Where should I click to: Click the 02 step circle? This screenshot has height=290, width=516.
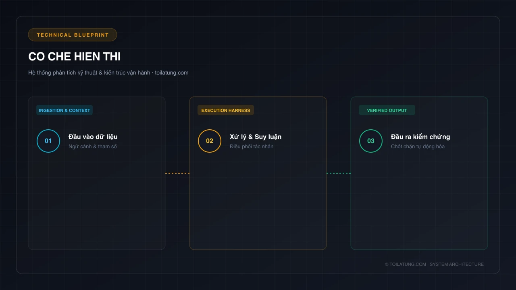[210, 141]
